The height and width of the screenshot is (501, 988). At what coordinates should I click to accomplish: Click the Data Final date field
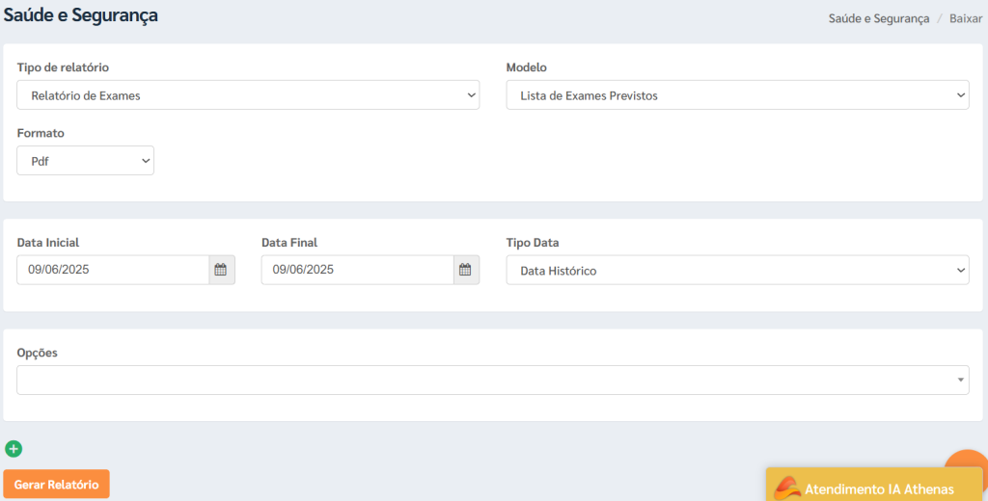357,270
